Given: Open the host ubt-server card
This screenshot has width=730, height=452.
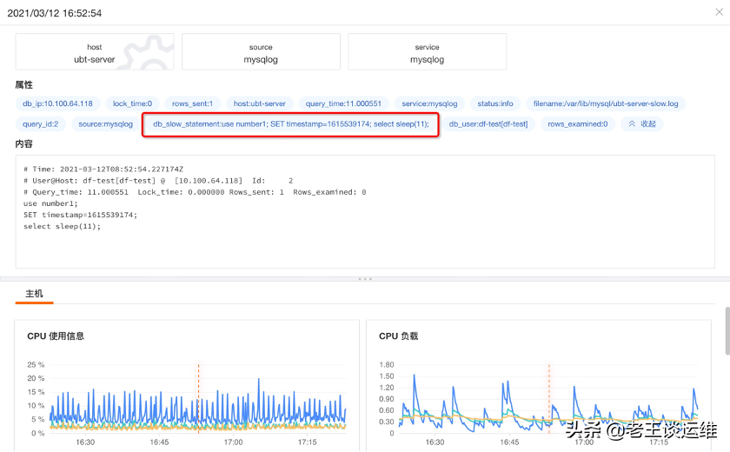Looking at the screenshot, I should tap(95, 51).
